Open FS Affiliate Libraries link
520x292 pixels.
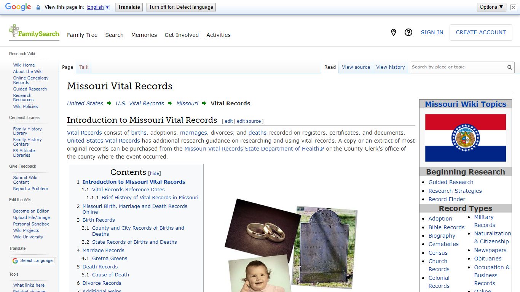[24, 153]
